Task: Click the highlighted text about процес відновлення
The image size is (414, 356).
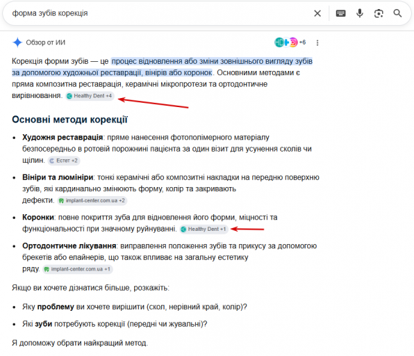Action: pyautogui.click(x=162, y=67)
